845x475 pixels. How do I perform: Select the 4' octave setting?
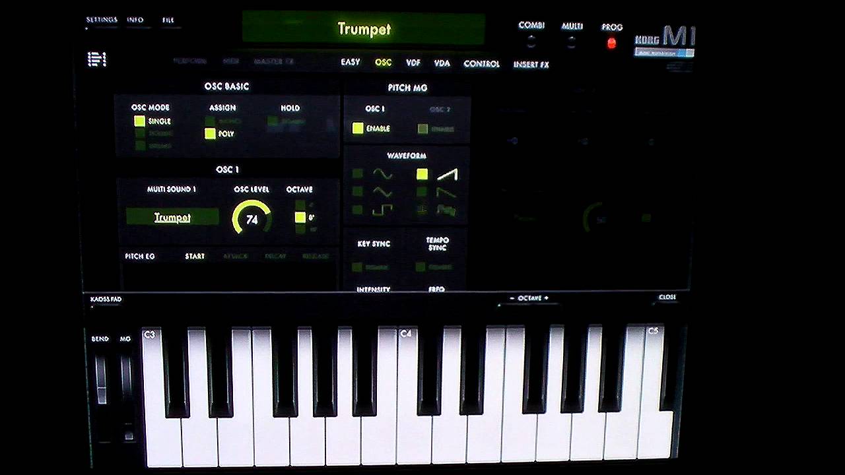(x=300, y=205)
